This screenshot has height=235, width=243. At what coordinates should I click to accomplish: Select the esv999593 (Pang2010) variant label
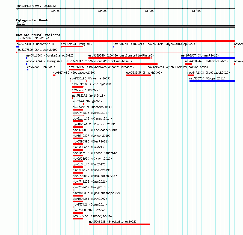coord(77,44)
